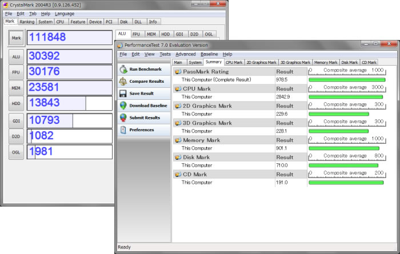Click the CD Mark row icon
The height and width of the screenshot is (254, 400).
pos(178,175)
